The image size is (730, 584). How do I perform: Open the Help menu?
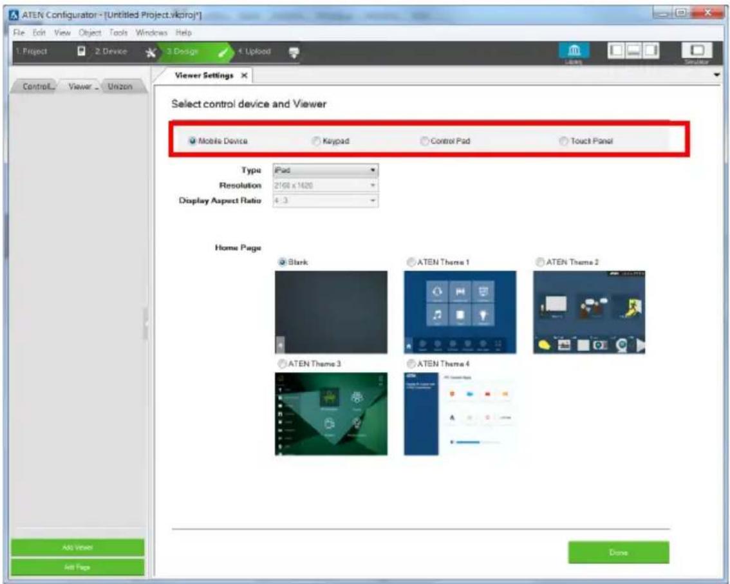point(183,33)
